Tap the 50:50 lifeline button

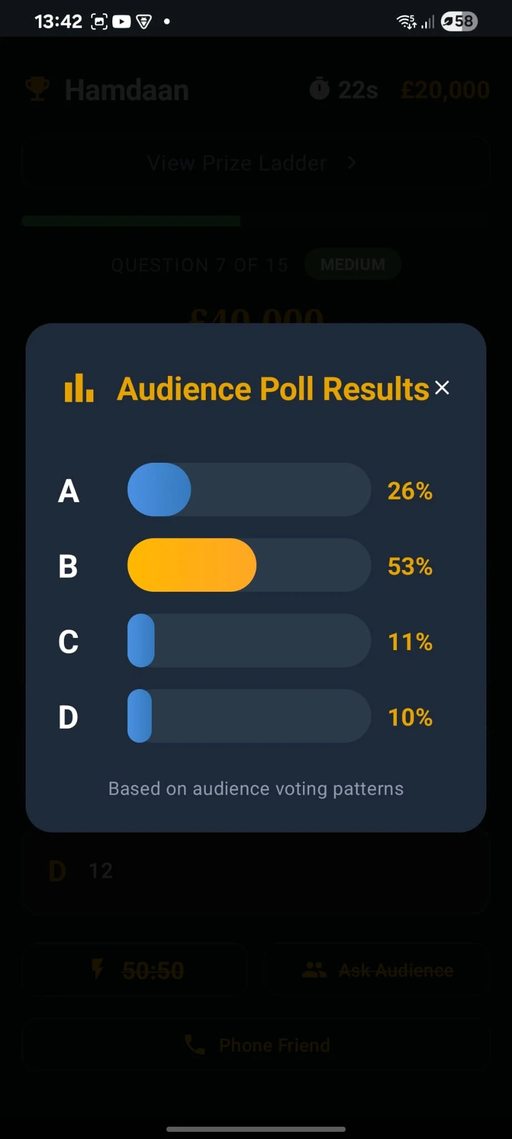click(x=135, y=970)
